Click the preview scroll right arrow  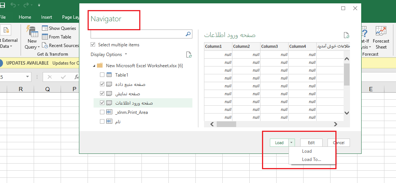[x=335, y=124]
